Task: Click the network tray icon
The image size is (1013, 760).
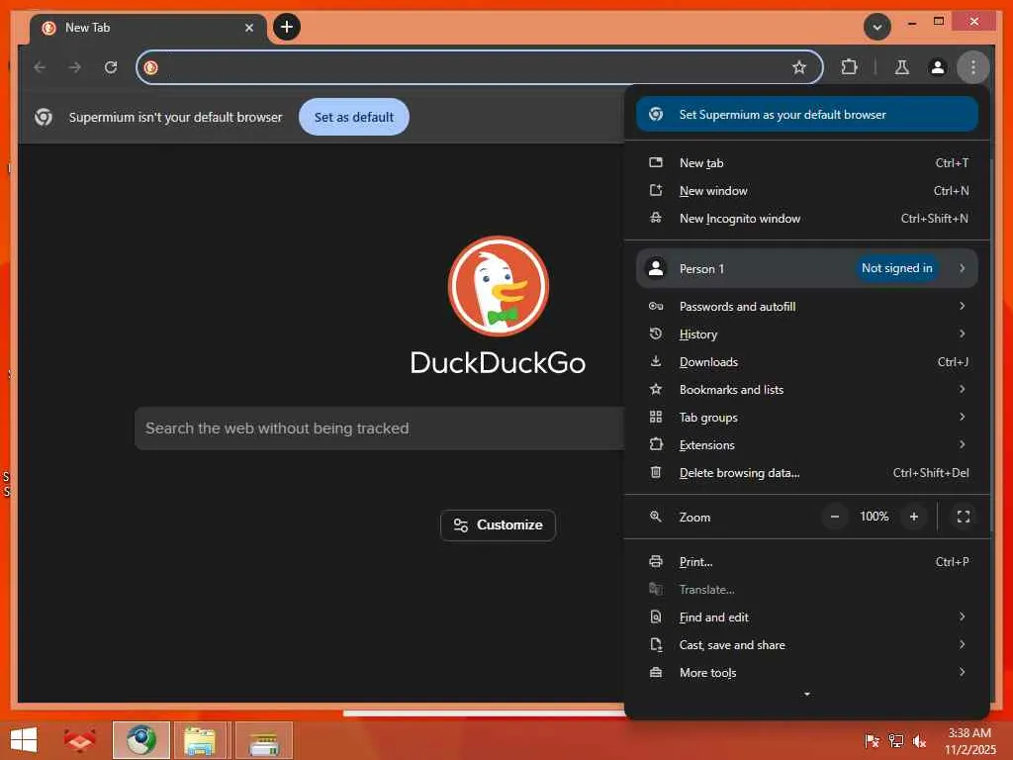Action: [895, 740]
